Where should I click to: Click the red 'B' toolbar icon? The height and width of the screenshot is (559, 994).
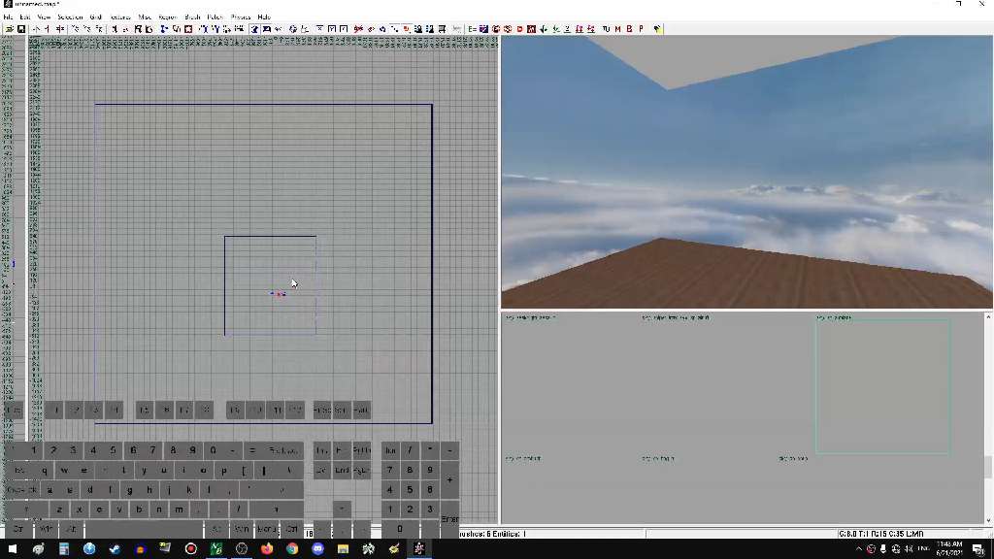pos(629,29)
